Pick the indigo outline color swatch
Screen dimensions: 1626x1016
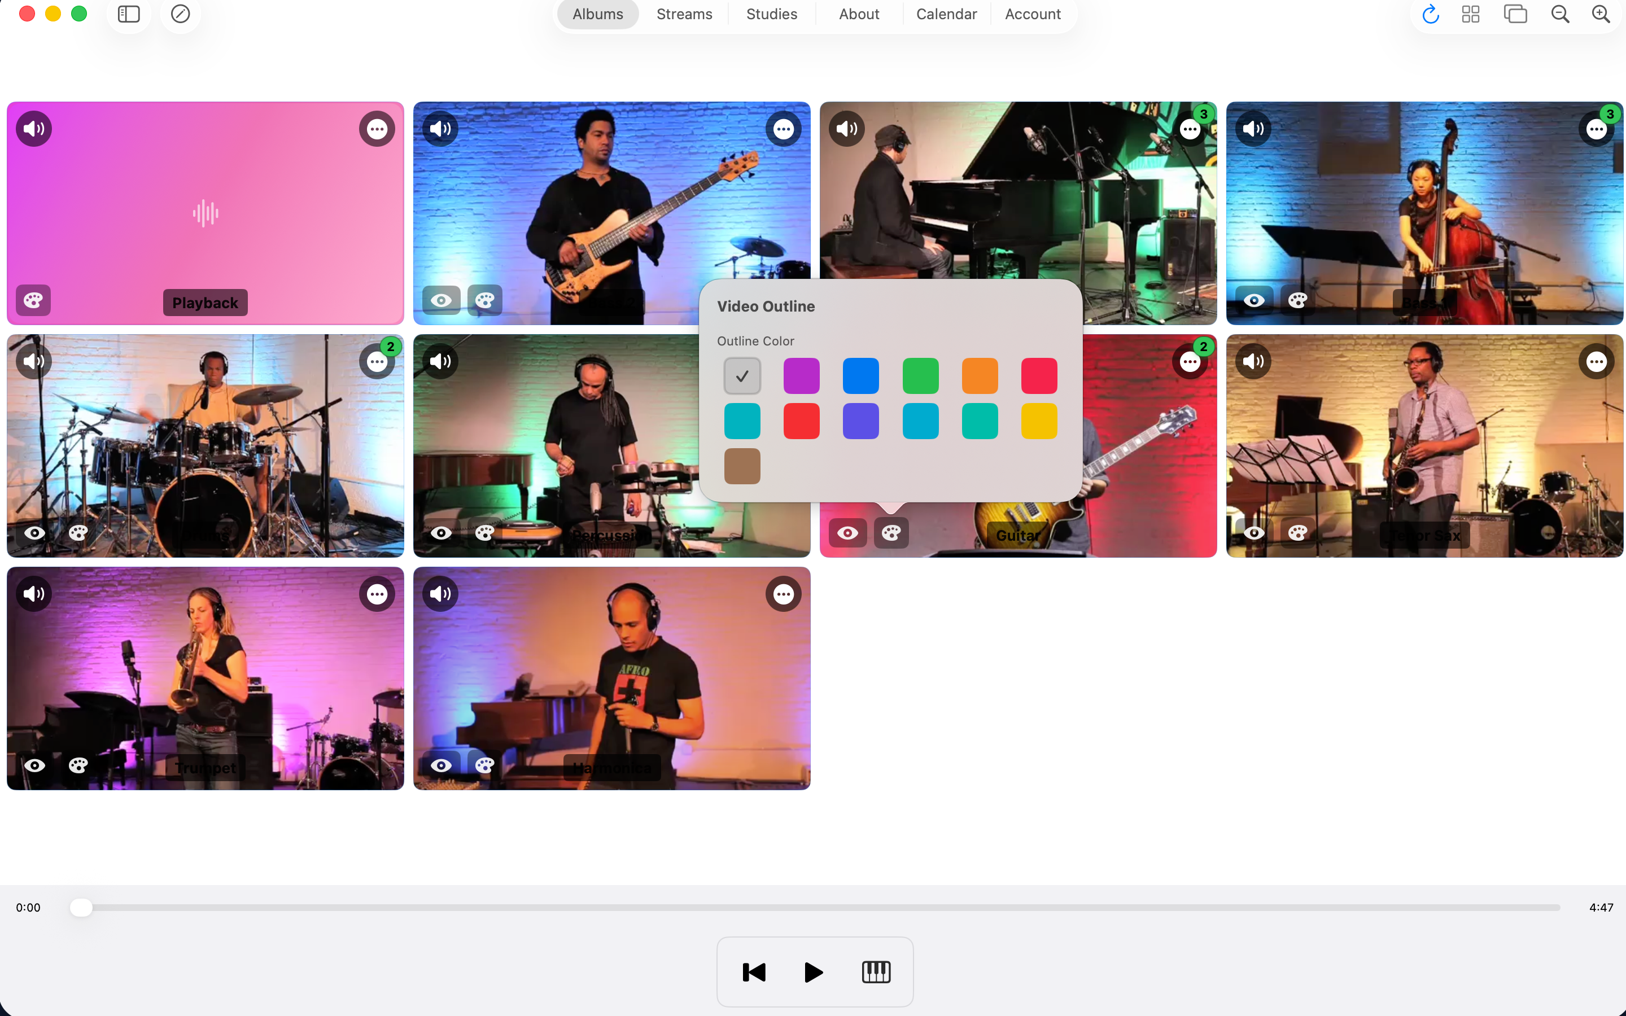tap(860, 421)
